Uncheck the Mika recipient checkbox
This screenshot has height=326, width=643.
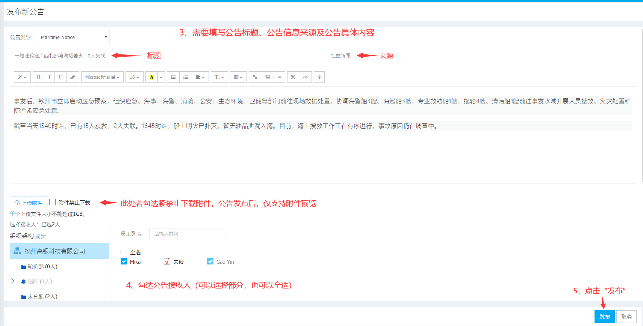(124, 261)
